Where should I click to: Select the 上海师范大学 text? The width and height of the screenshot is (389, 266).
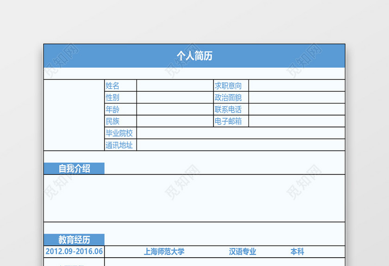point(164,252)
